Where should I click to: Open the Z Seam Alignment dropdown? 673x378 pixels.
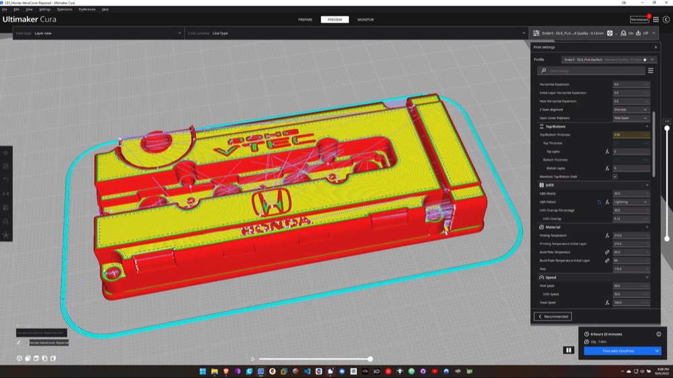(x=631, y=109)
